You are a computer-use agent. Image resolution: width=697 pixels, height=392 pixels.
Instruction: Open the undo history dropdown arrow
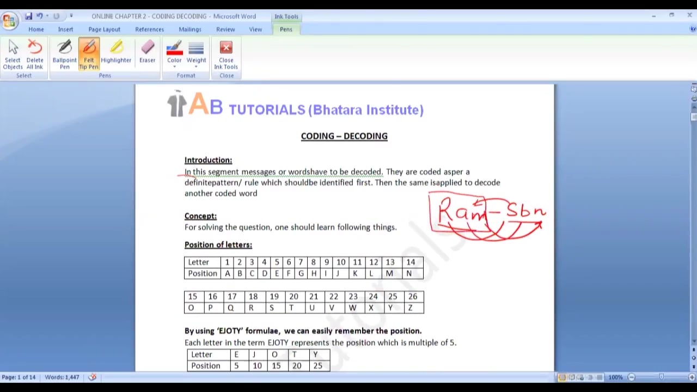47,16
